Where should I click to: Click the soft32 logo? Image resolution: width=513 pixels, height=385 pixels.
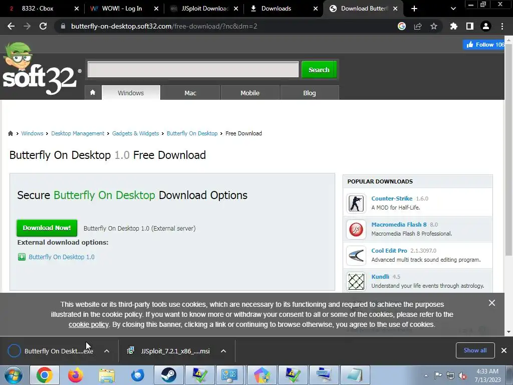[x=41, y=69]
